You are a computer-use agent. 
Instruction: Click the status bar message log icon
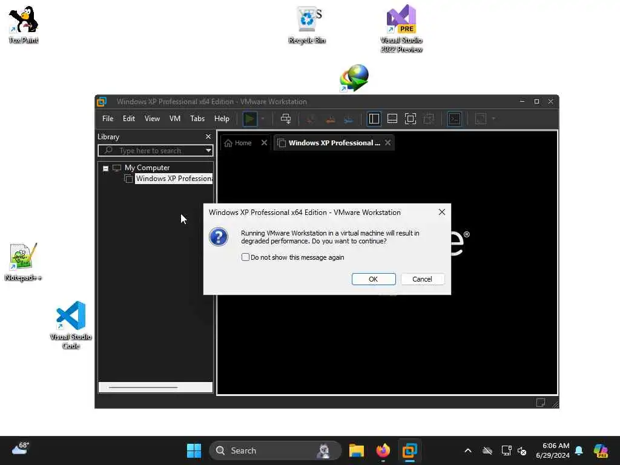click(541, 403)
